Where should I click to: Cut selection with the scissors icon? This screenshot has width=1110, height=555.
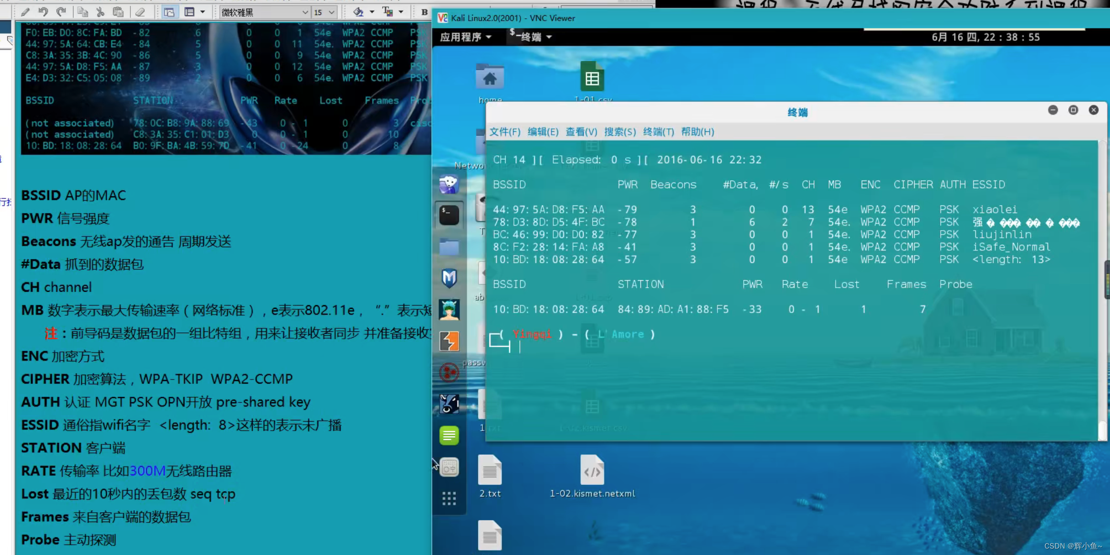coord(100,12)
